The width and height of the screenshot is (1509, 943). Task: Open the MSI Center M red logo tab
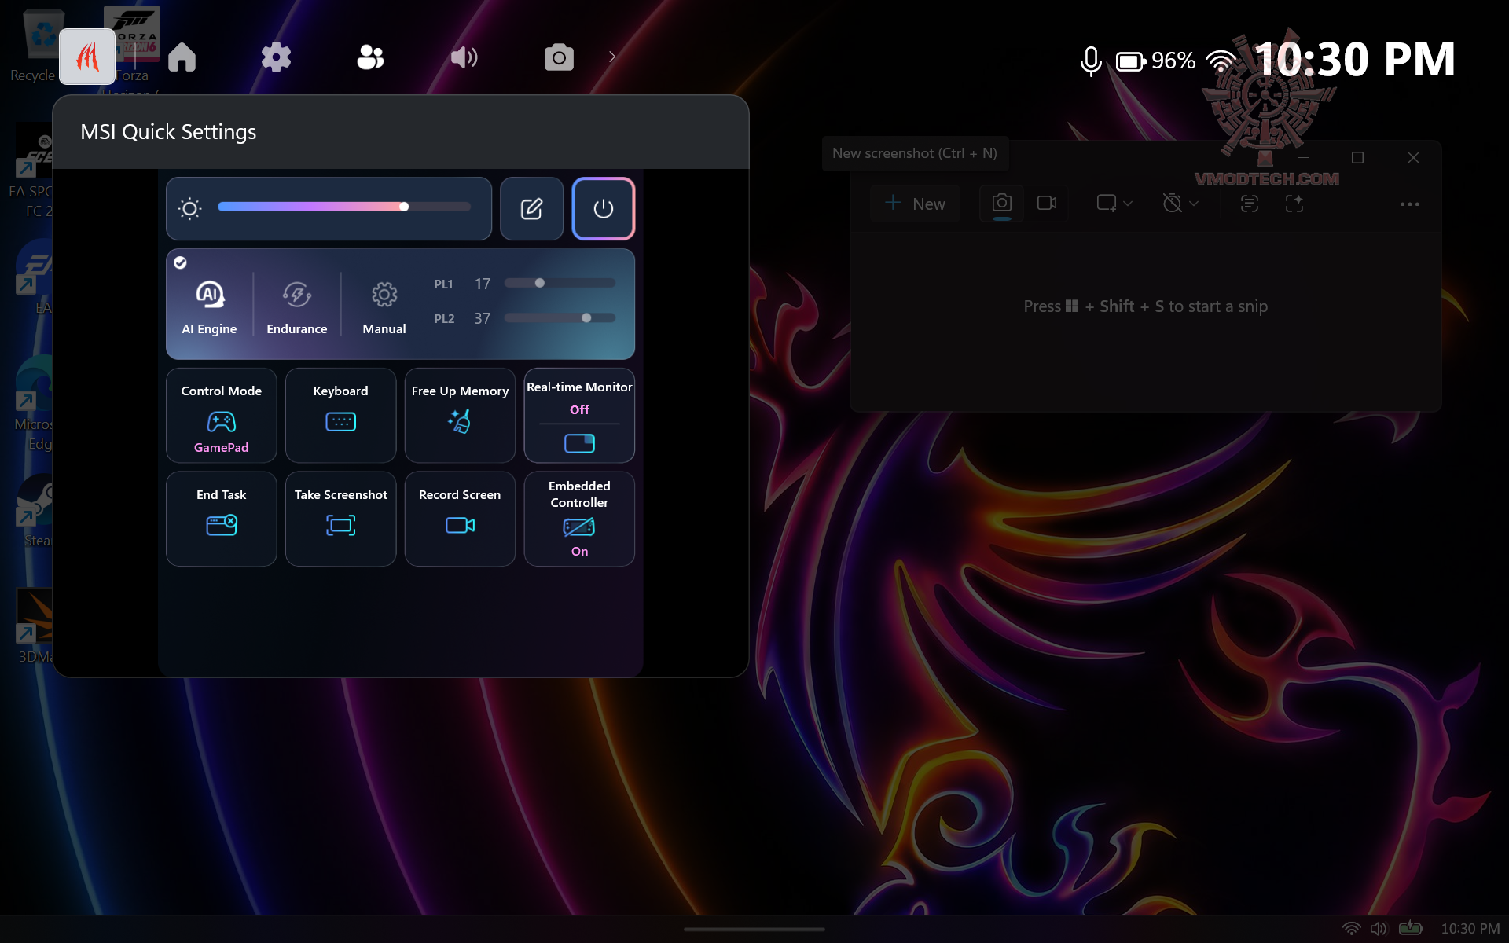point(87,57)
